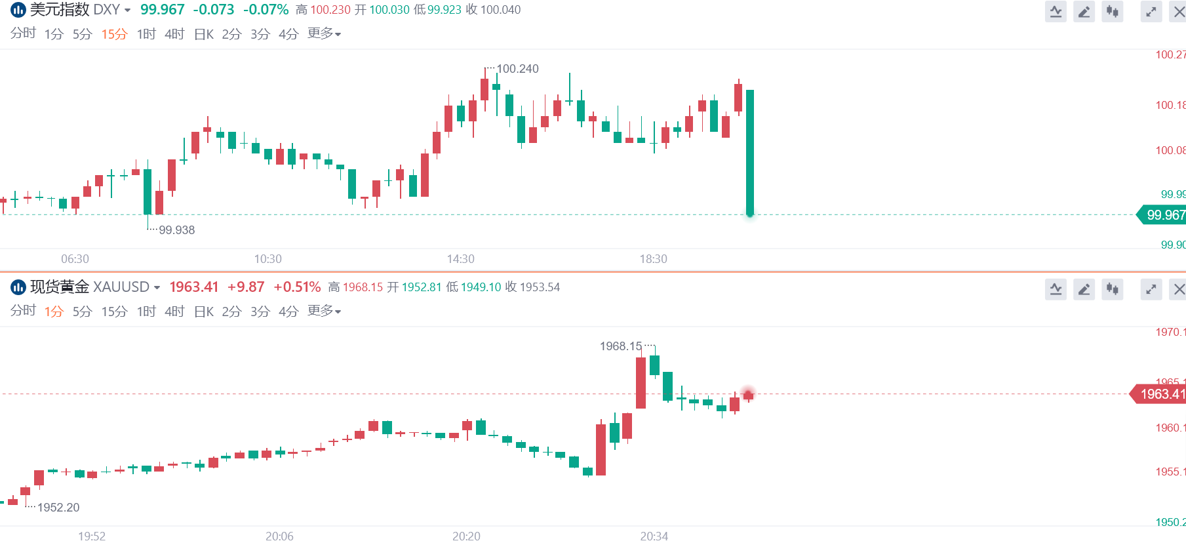Click the 1963.41 gold price label on axis
1186x545 pixels.
[1161, 394]
